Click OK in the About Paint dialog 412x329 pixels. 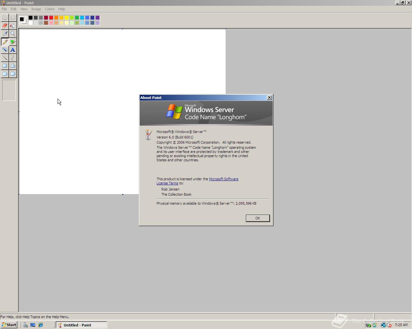(x=257, y=218)
